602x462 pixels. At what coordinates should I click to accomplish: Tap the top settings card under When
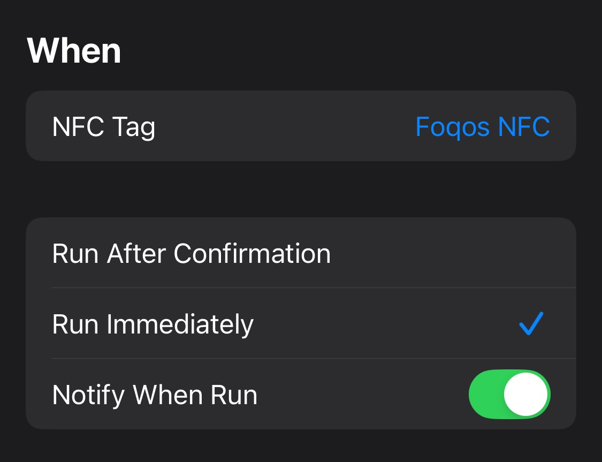coord(301,126)
